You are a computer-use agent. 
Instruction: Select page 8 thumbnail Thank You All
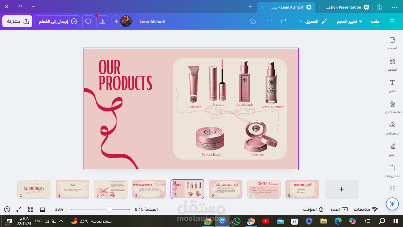[302, 189]
